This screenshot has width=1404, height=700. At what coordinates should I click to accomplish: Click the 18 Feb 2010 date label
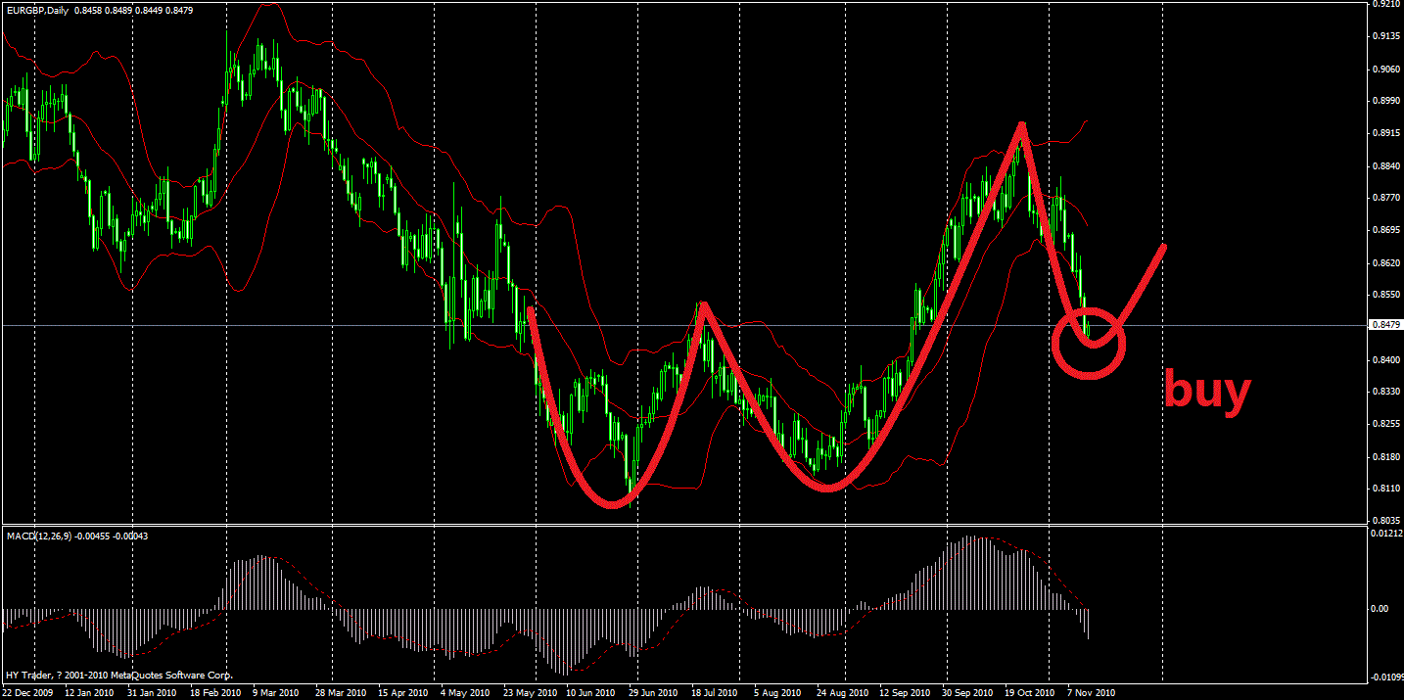coord(215,692)
